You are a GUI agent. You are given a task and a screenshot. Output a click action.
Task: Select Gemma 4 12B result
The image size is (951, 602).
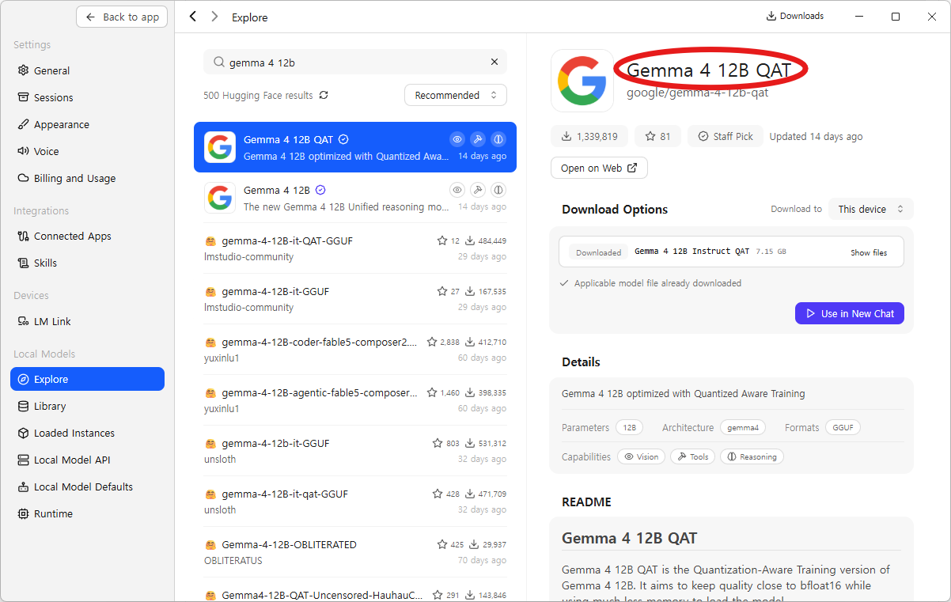355,198
